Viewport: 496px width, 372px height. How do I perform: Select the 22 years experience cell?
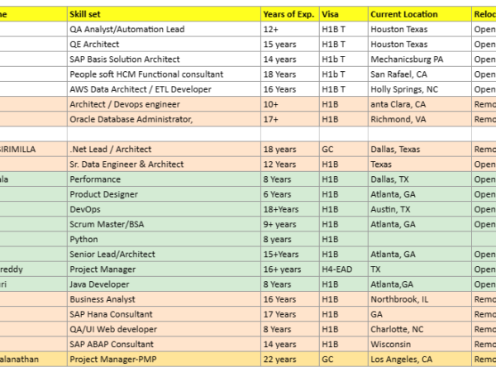(279, 359)
